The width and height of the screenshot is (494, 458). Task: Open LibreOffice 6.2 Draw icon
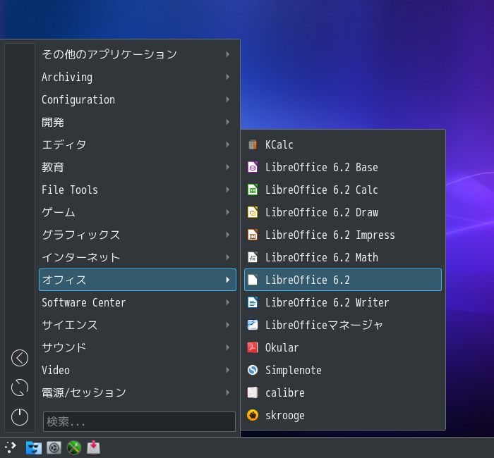tap(253, 212)
